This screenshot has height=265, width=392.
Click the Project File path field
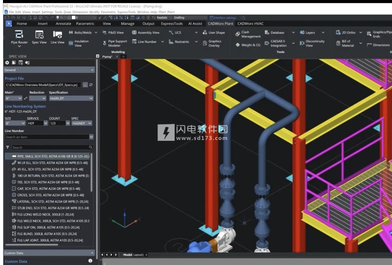(43, 85)
